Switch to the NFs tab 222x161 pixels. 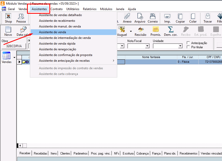(116, 153)
